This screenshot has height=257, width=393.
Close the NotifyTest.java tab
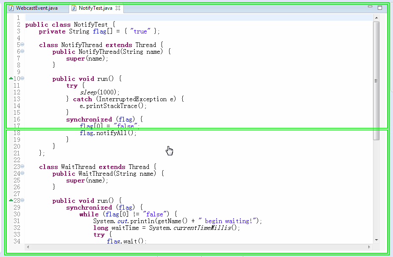pyautogui.click(x=118, y=8)
